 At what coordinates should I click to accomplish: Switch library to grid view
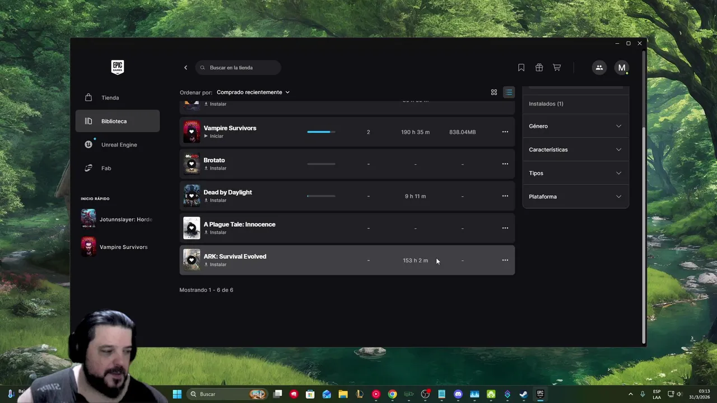click(494, 92)
